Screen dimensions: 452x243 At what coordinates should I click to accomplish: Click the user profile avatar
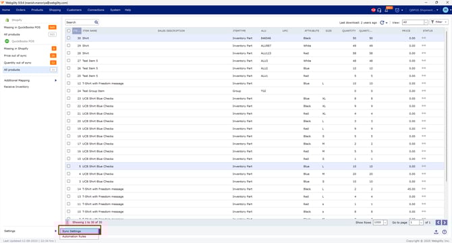pos(445,10)
